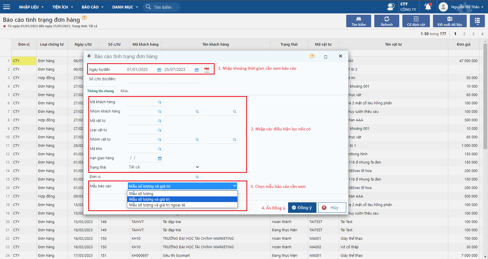Click the Số c/từ from input field
Viewport: 488px width, 259px height.
(144, 79)
